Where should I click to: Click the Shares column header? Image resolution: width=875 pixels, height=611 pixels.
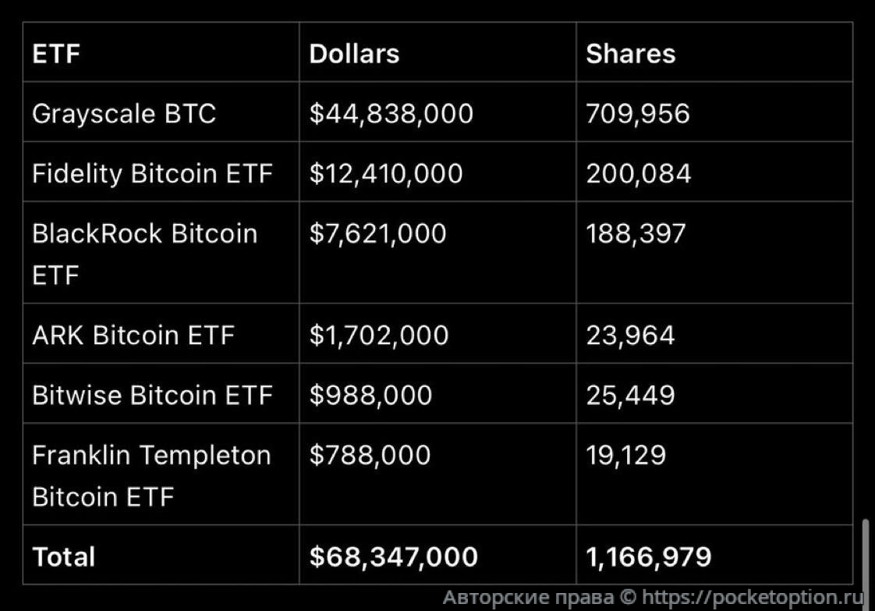click(630, 54)
